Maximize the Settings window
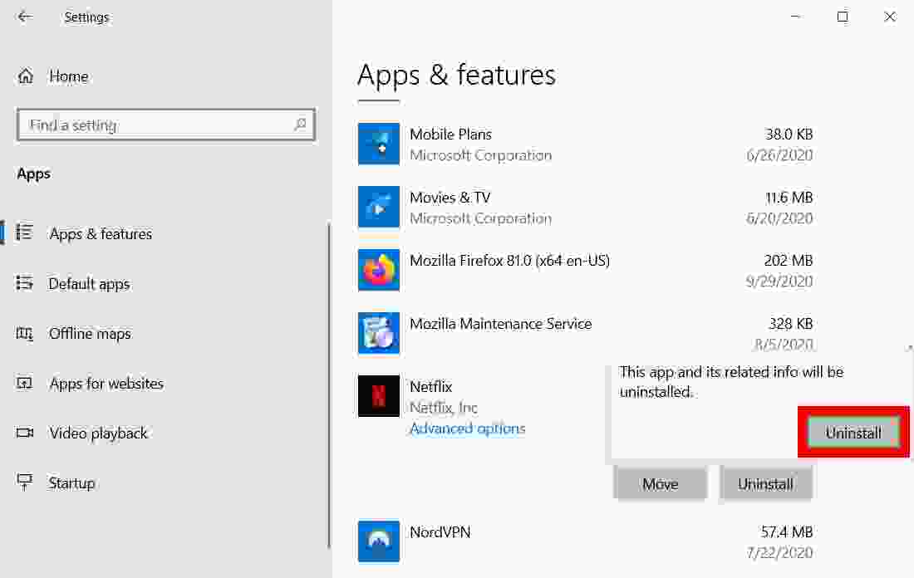The image size is (914, 578). 843,17
